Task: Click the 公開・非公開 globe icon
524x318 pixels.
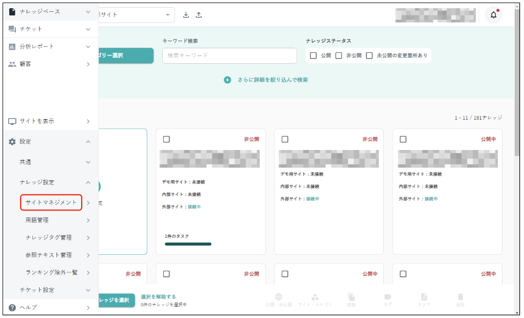Action: pyautogui.click(x=279, y=297)
